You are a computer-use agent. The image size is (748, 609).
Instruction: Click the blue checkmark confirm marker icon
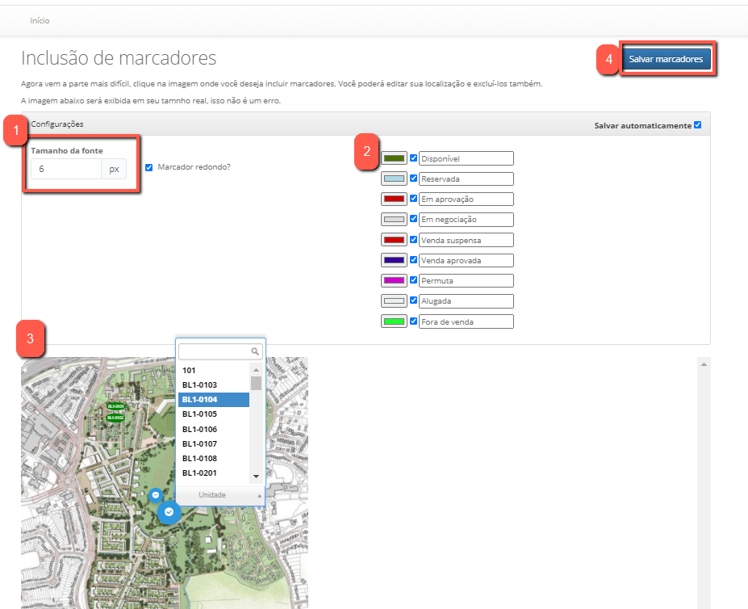click(x=169, y=512)
